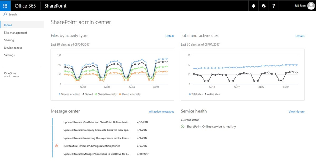The width and height of the screenshot is (316, 165).
Task: Click the help question mark icon
Action: 274,6
